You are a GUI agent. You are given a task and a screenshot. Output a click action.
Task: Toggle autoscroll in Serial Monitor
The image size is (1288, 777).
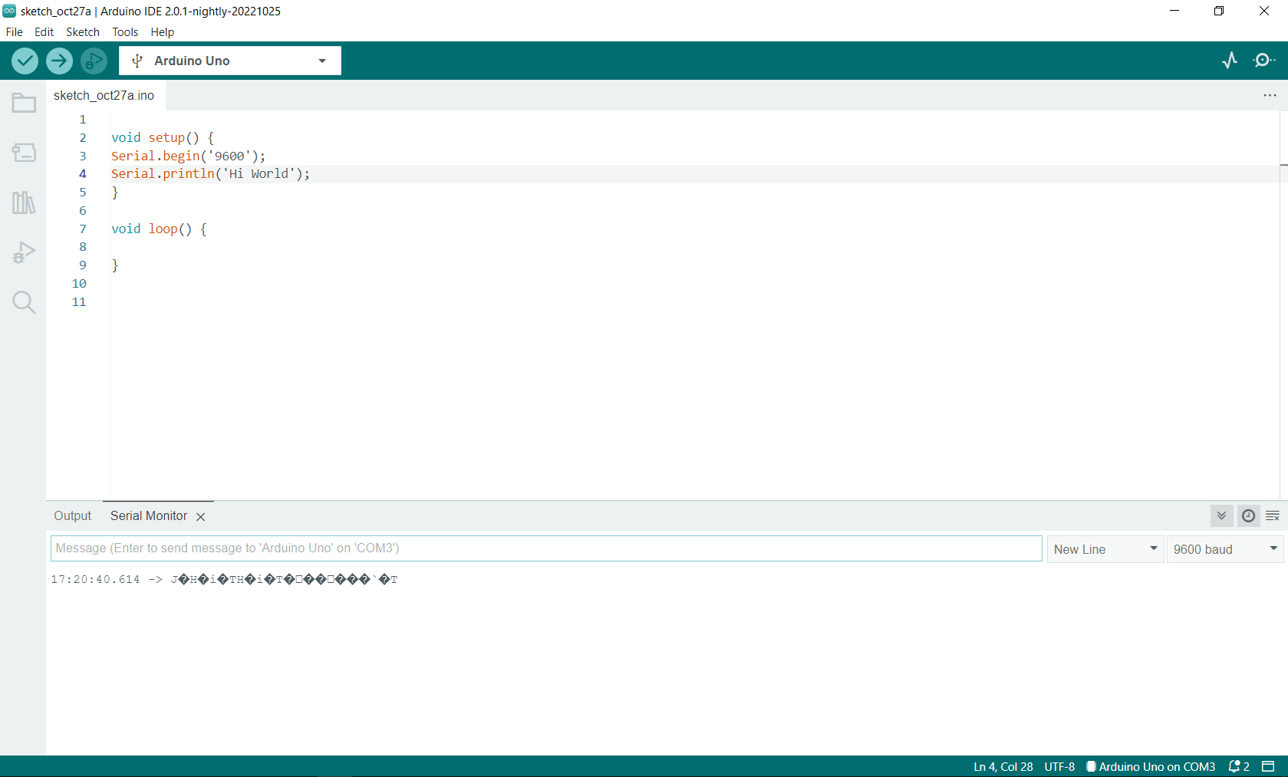point(1221,515)
